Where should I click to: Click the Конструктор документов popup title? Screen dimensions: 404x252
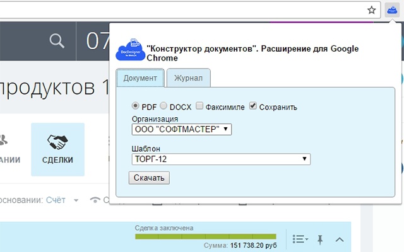point(252,53)
